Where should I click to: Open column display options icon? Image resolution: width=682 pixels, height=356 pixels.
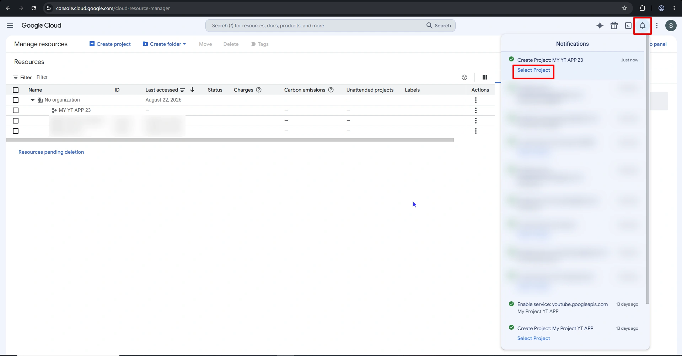485,77
